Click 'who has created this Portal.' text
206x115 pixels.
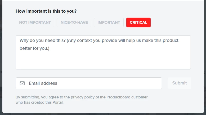click(39, 102)
